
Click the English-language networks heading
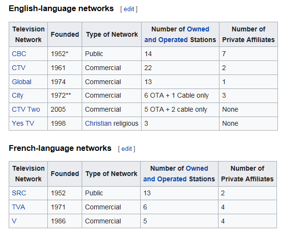point(61,9)
